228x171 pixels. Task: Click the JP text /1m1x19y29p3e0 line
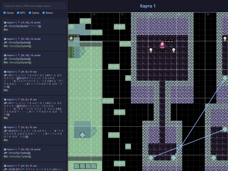[22, 26]
